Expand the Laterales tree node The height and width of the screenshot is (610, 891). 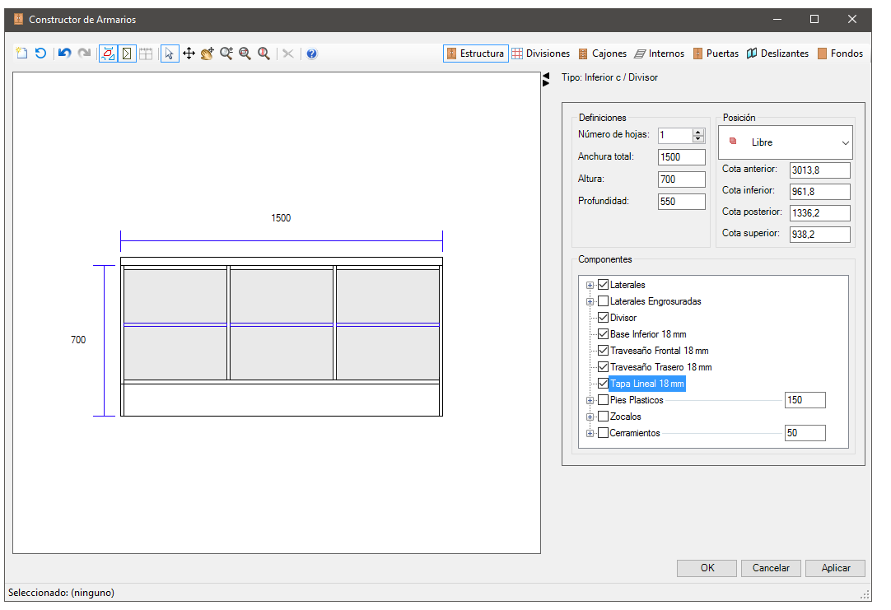(x=590, y=285)
